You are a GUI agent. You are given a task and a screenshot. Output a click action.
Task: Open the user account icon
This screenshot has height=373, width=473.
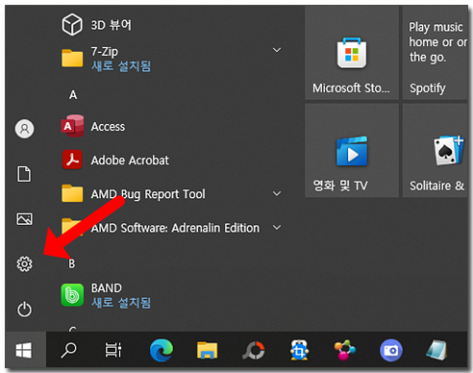[24, 129]
